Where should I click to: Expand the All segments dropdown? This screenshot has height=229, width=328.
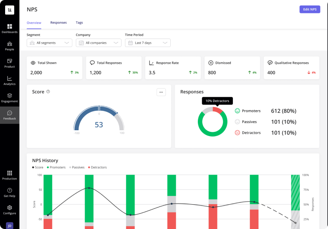point(50,43)
